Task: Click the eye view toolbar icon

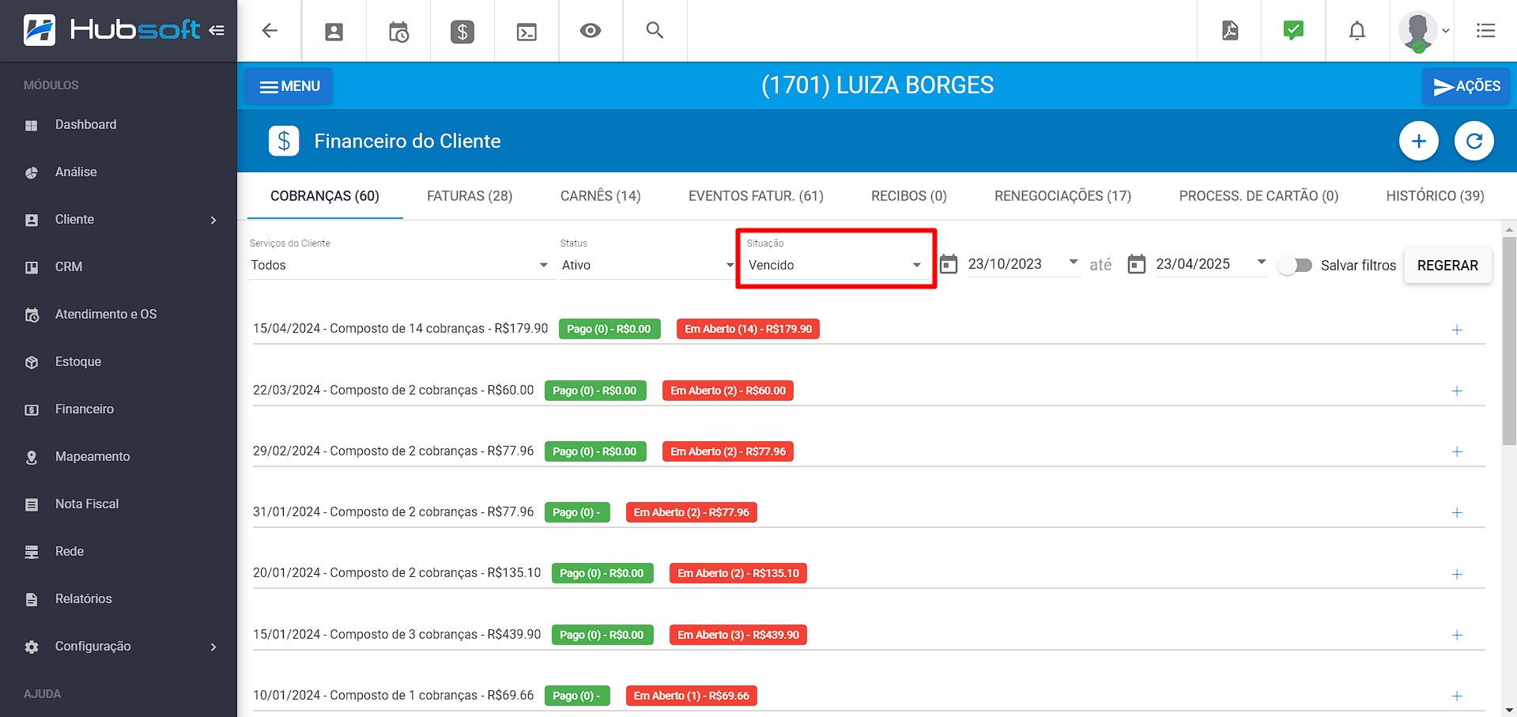Action: [x=591, y=31]
